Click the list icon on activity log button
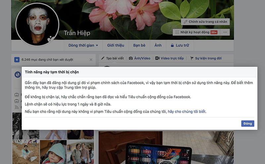 click(x=177, y=32)
